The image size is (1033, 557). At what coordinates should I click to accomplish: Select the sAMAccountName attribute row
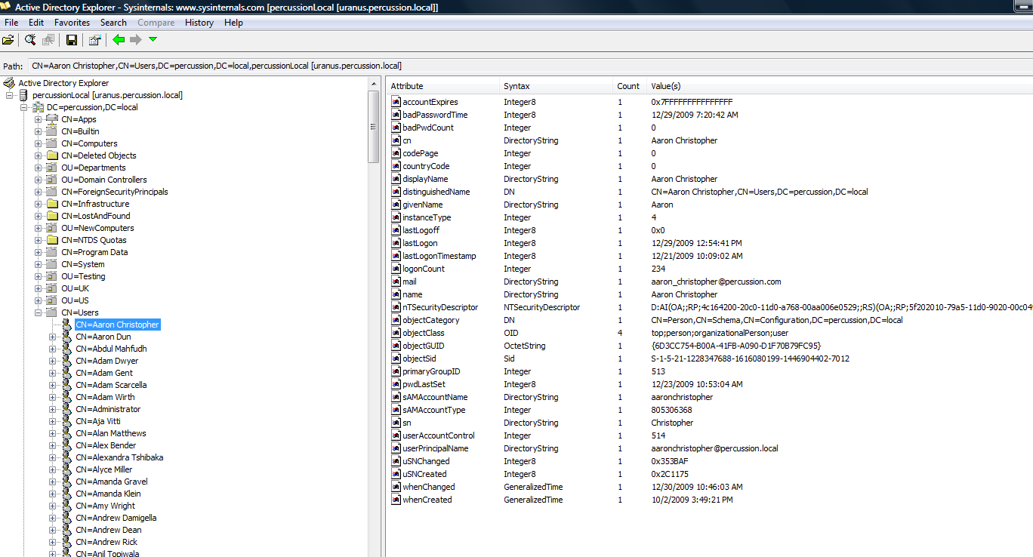(x=710, y=397)
